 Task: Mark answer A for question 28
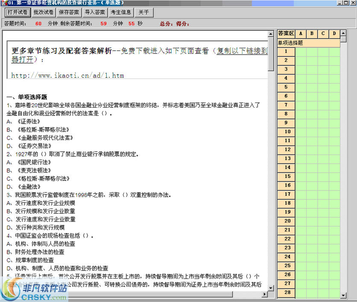[x=301, y=293]
